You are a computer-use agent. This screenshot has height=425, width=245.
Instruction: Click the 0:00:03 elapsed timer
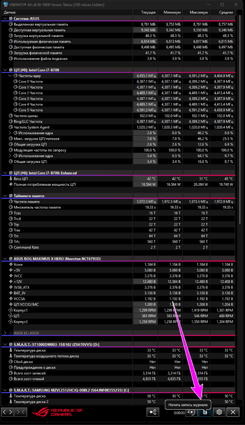pyautogui.click(x=180, y=413)
